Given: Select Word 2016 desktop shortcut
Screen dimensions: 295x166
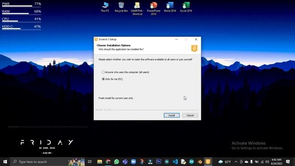Looking at the screenshot, I should pos(170,7).
